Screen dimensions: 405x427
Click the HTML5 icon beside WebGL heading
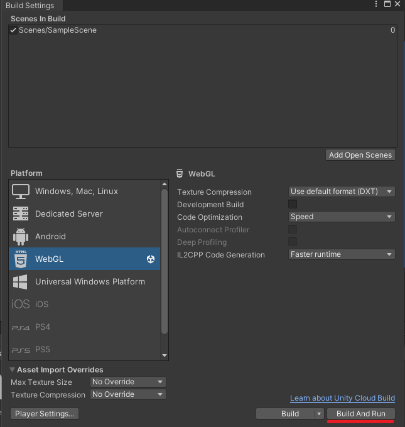[x=180, y=173]
